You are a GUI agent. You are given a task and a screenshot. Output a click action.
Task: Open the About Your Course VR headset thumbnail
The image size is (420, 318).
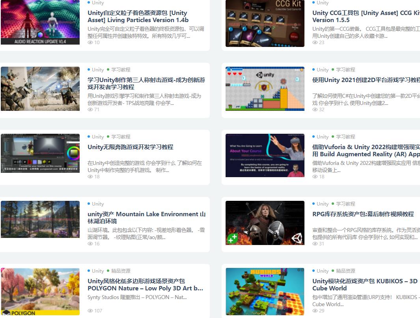[x=265, y=155]
